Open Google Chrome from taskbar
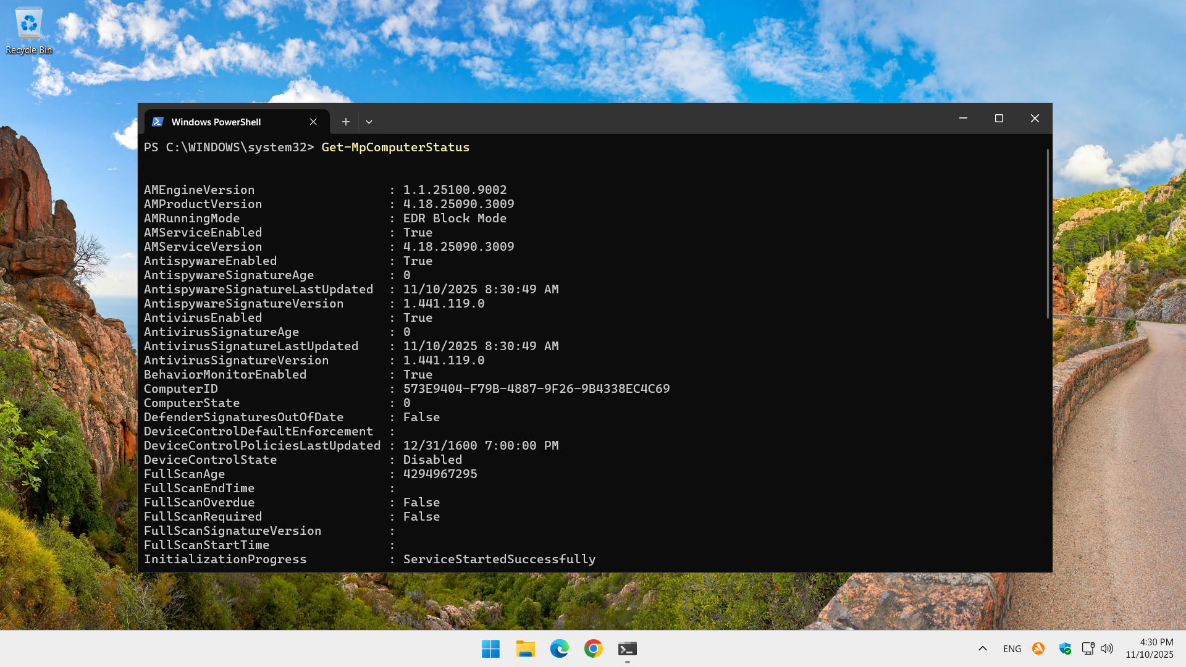The image size is (1186, 667). tap(593, 648)
